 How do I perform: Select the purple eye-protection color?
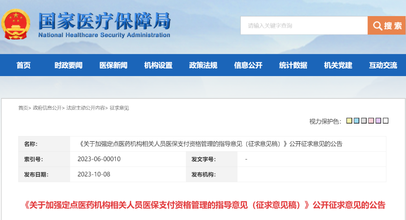pos(378,121)
